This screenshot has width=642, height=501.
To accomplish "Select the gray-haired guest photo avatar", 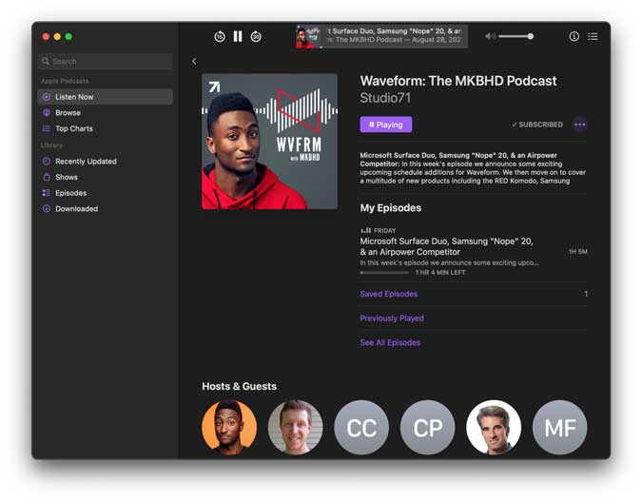I will point(494,428).
